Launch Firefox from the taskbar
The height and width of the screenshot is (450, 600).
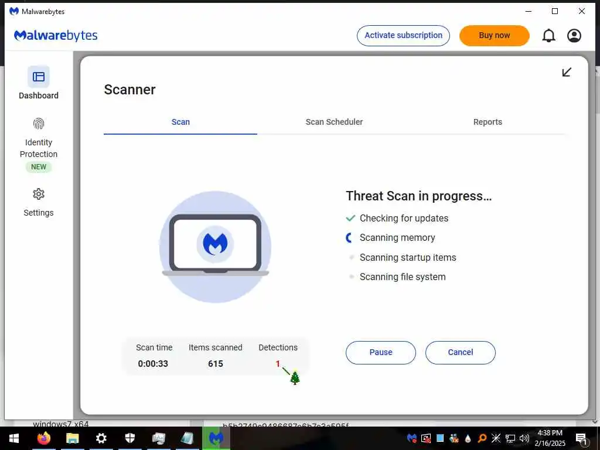pyautogui.click(x=43, y=438)
